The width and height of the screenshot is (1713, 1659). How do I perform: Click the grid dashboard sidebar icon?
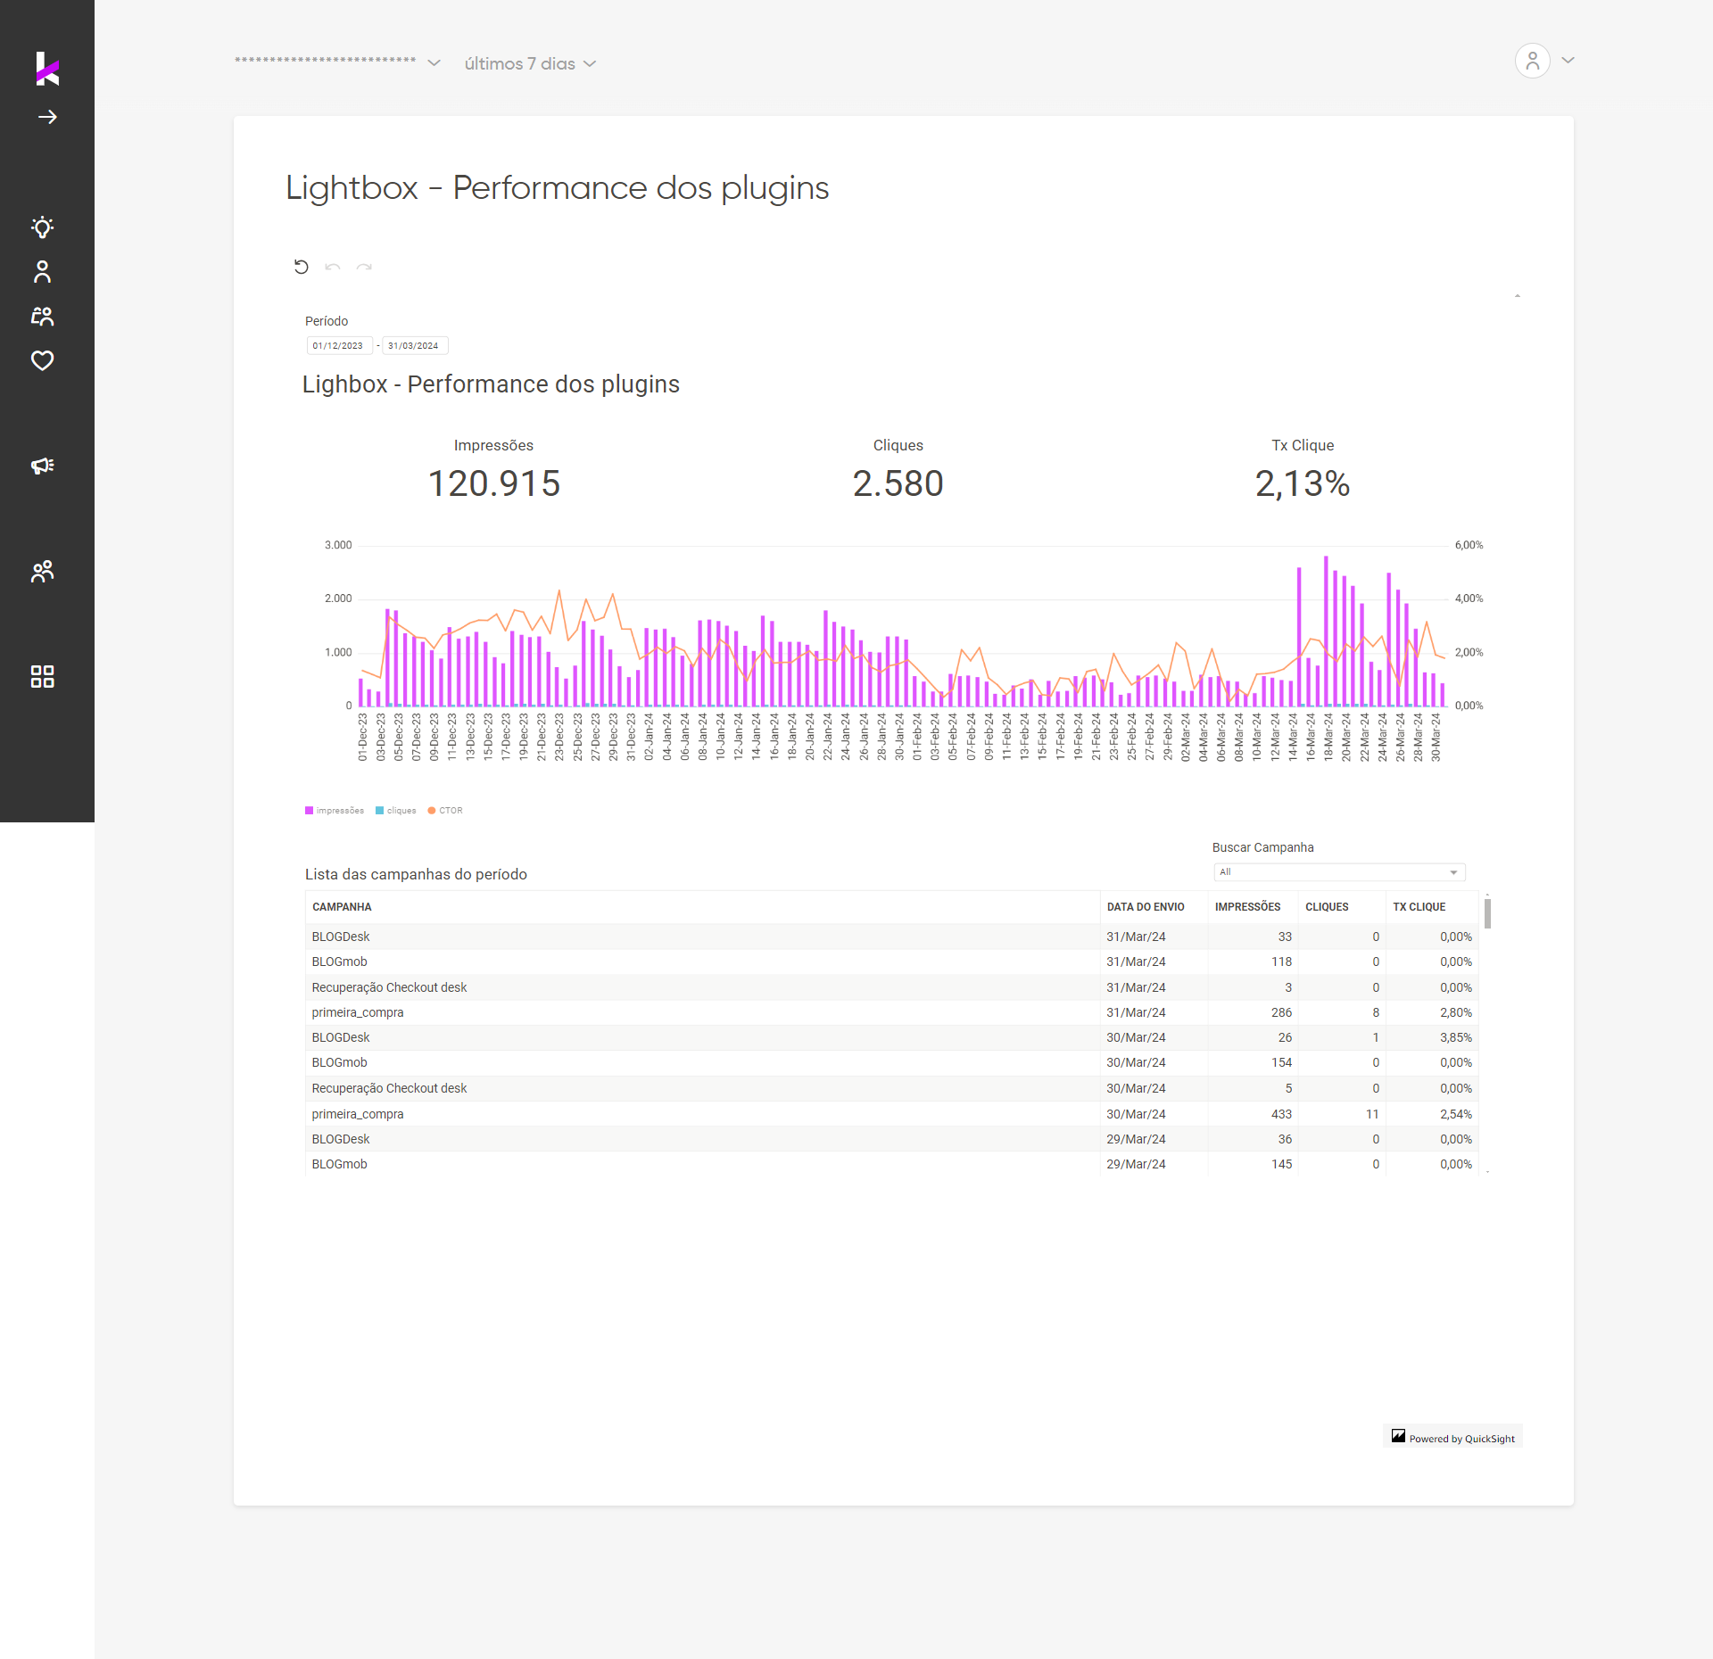point(42,676)
